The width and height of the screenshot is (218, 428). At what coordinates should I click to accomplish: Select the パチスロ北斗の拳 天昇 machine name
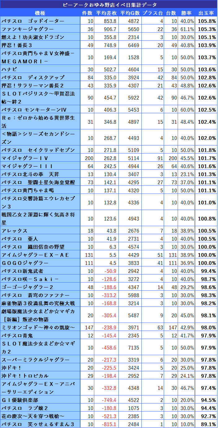pos(30,174)
